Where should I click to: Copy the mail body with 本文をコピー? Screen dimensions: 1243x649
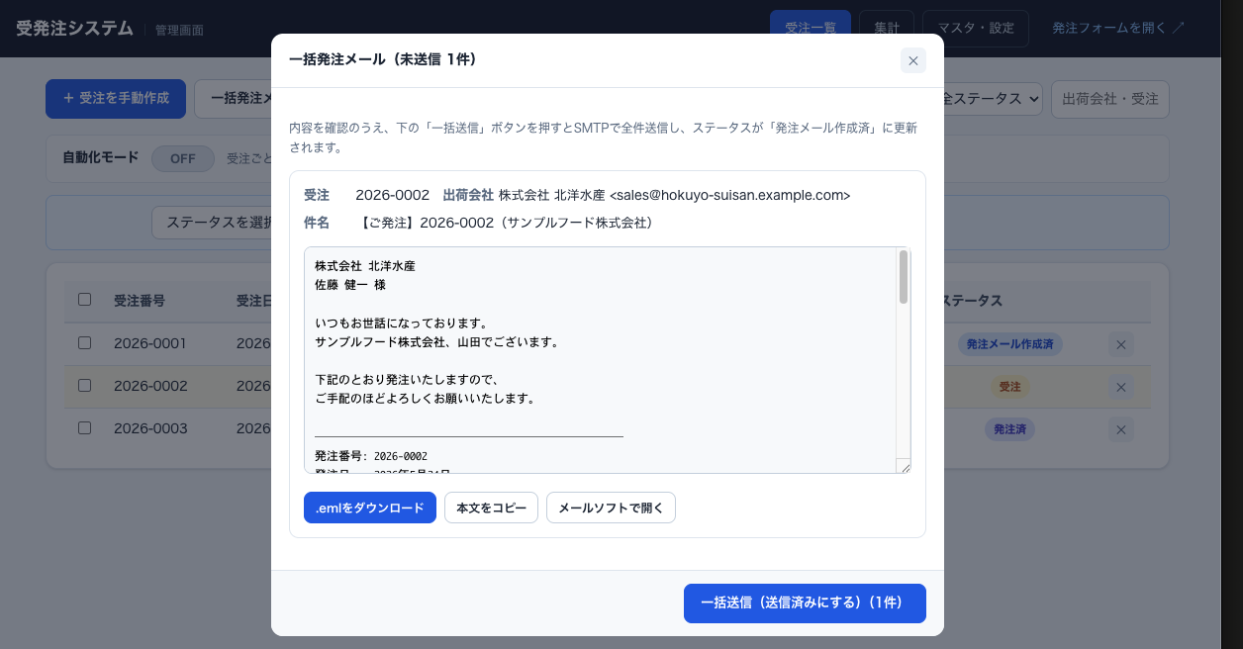[491, 508]
